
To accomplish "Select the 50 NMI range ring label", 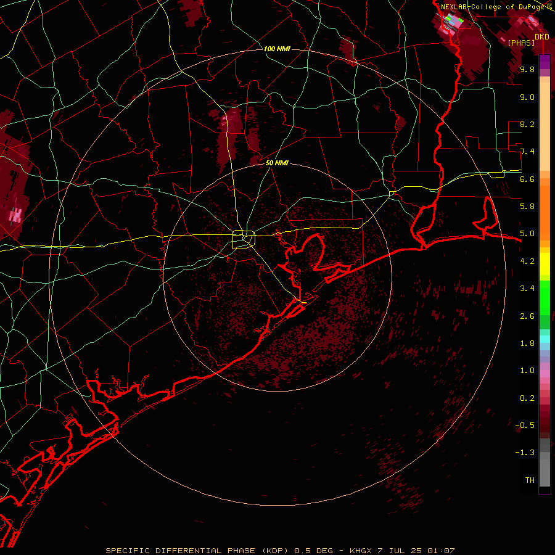I will coord(277,163).
